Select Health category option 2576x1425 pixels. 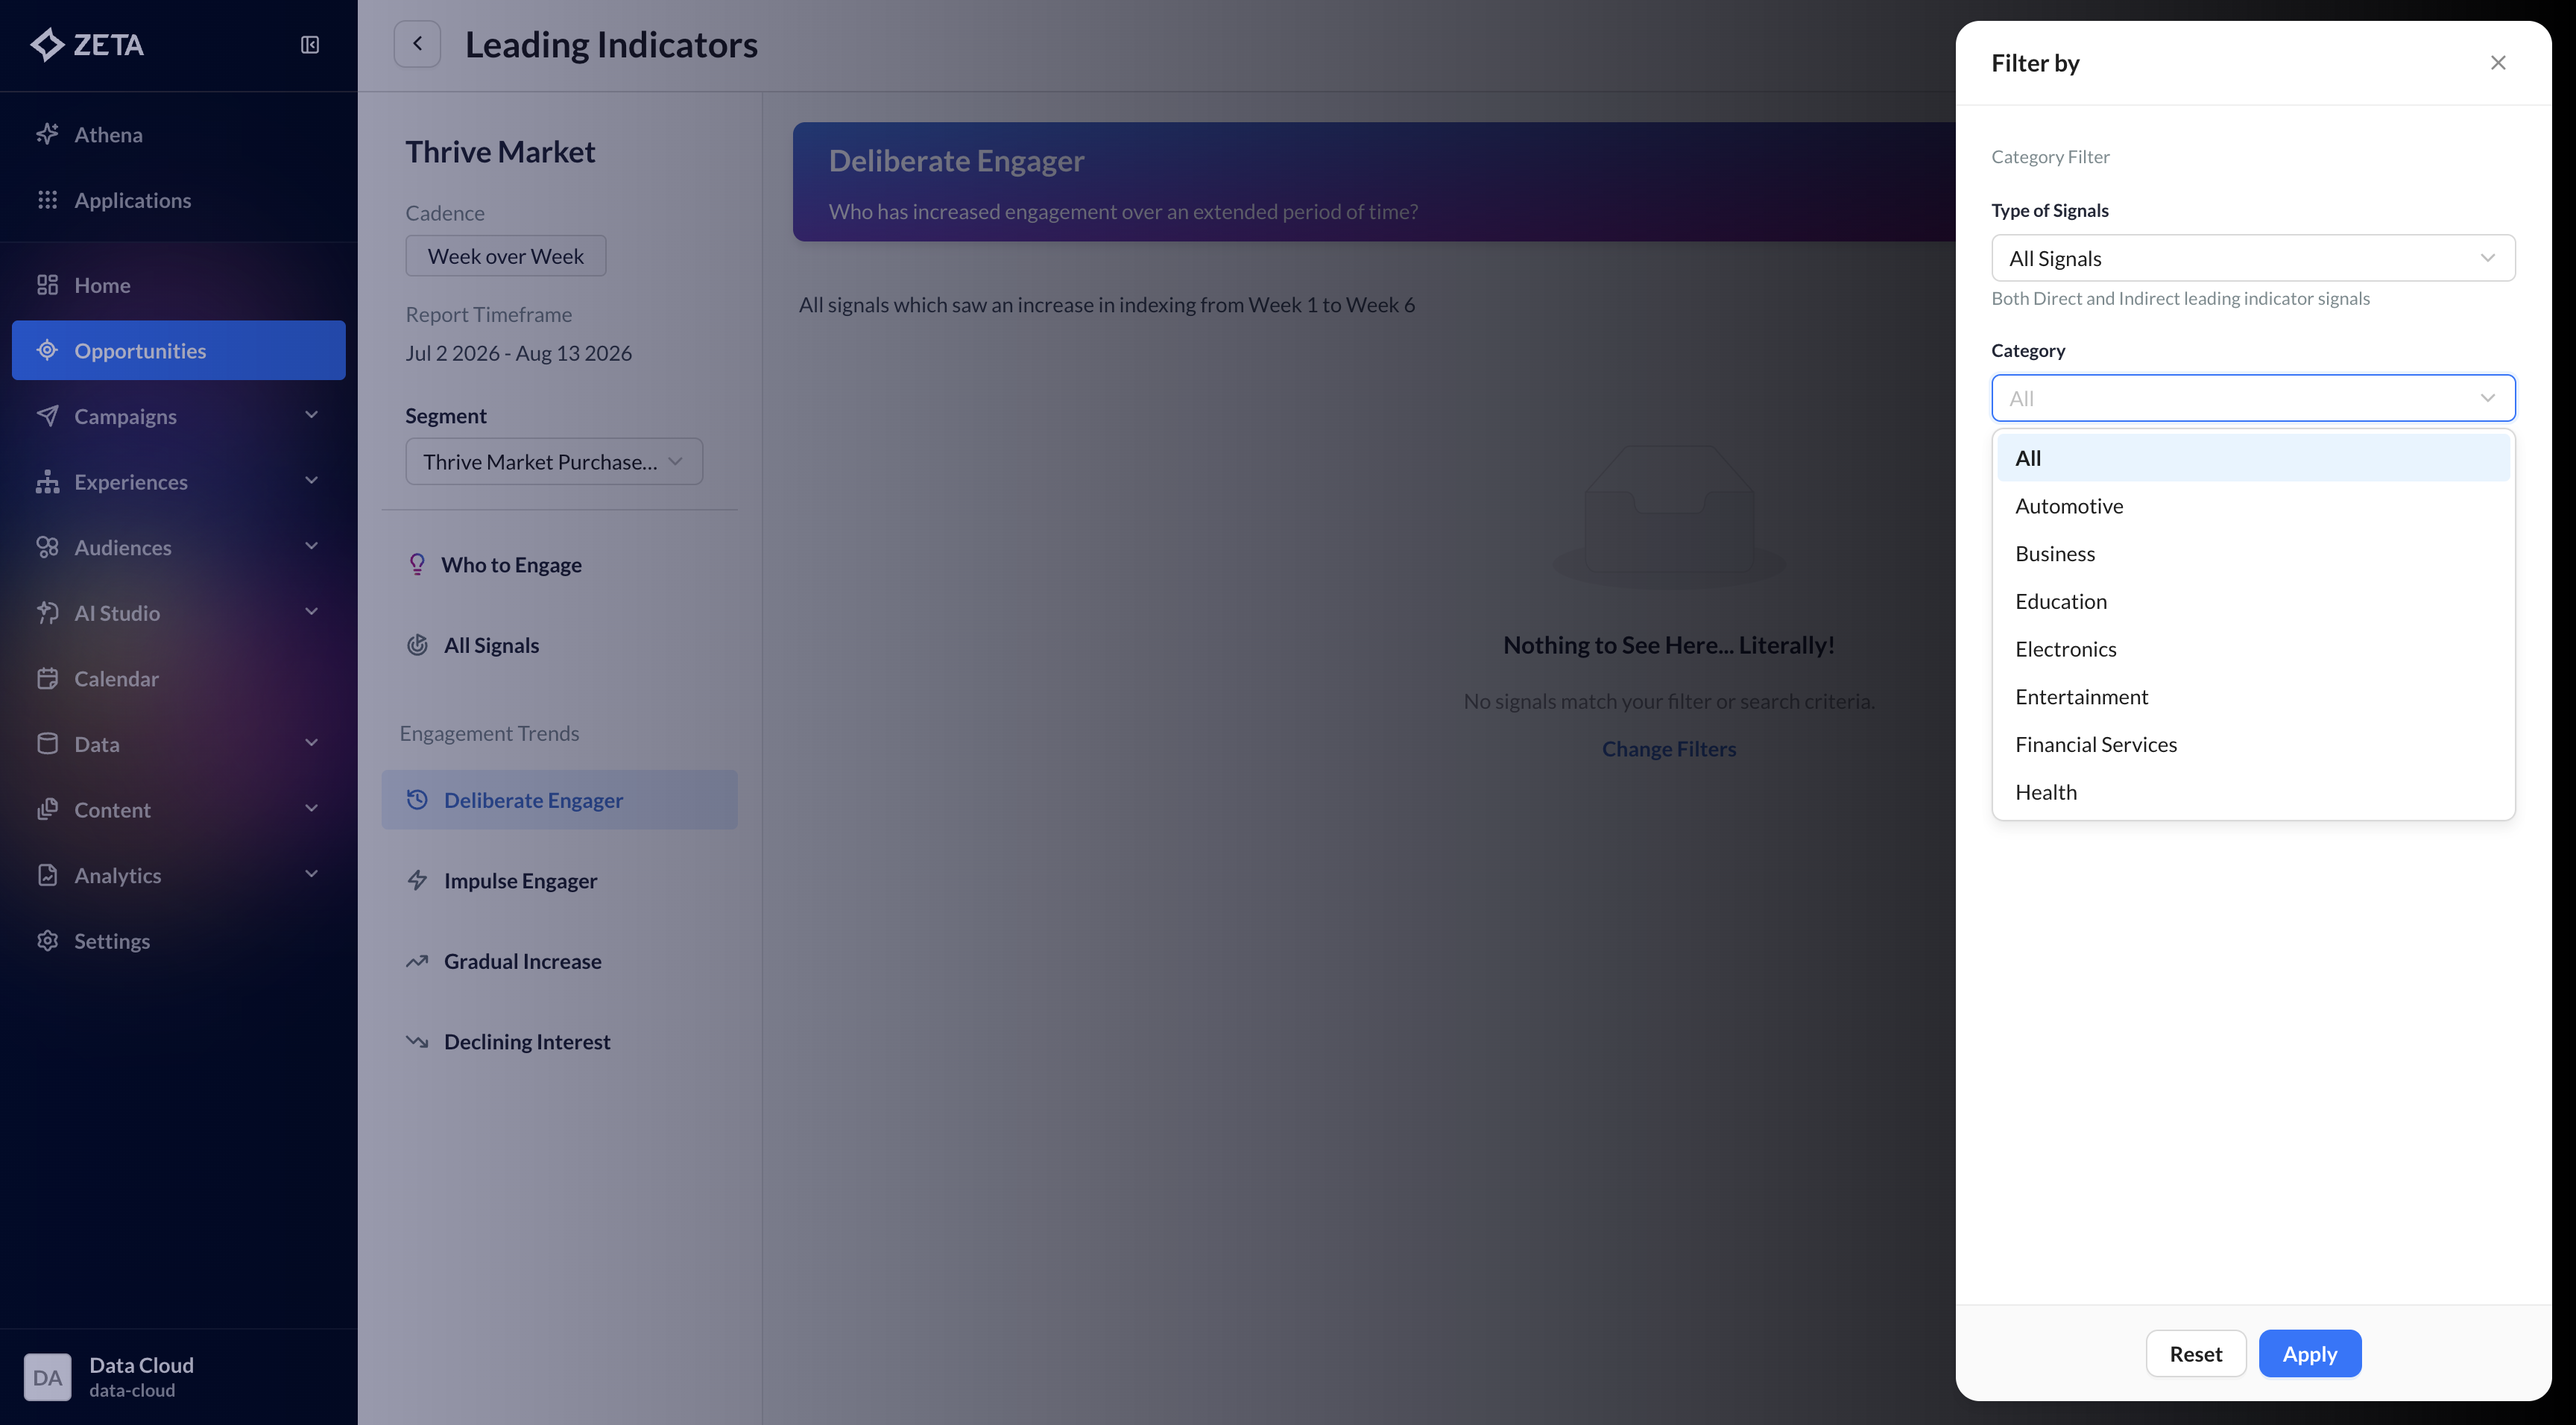[2253, 792]
